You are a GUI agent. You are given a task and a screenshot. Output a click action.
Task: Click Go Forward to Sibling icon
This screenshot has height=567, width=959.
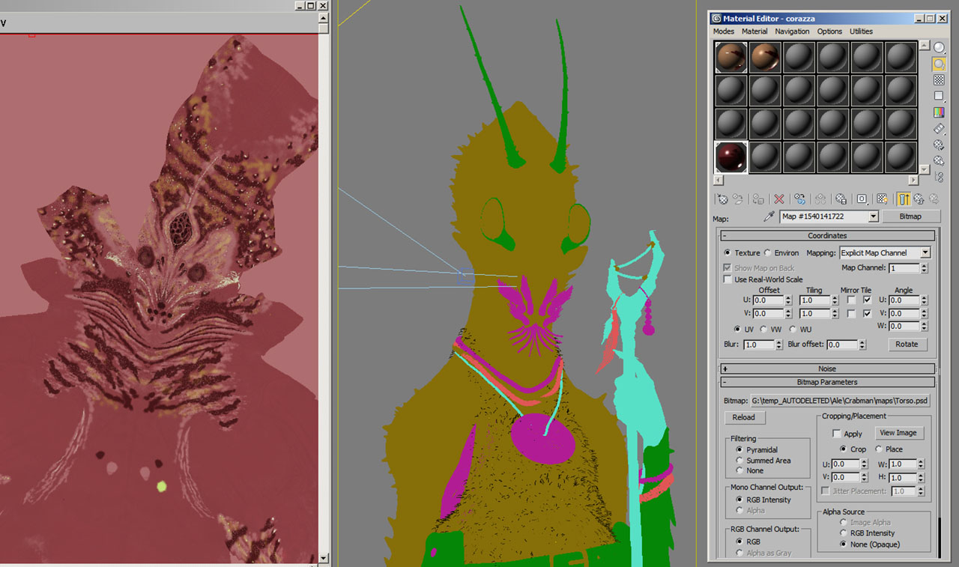coord(934,198)
